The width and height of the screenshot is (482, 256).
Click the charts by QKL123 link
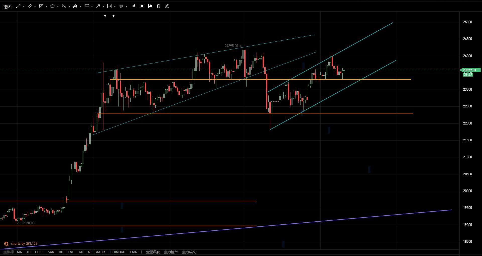click(x=24, y=243)
